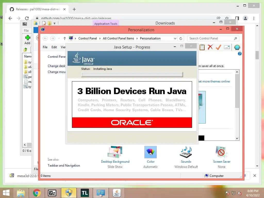The width and height of the screenshot is (264, 198).
Task: Click Get more themes online link
Action: (214, 81)
